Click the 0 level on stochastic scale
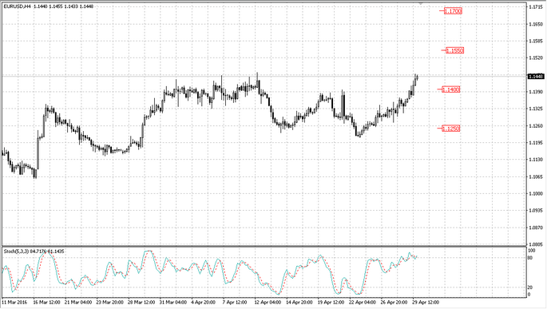Image resolution: width=547 pixels, height=309 pixels. 529,295
